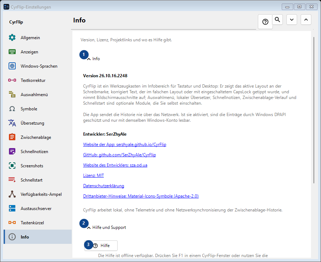Collapse the Hilfe und Support section
The image size is (321, 262).
89,228
